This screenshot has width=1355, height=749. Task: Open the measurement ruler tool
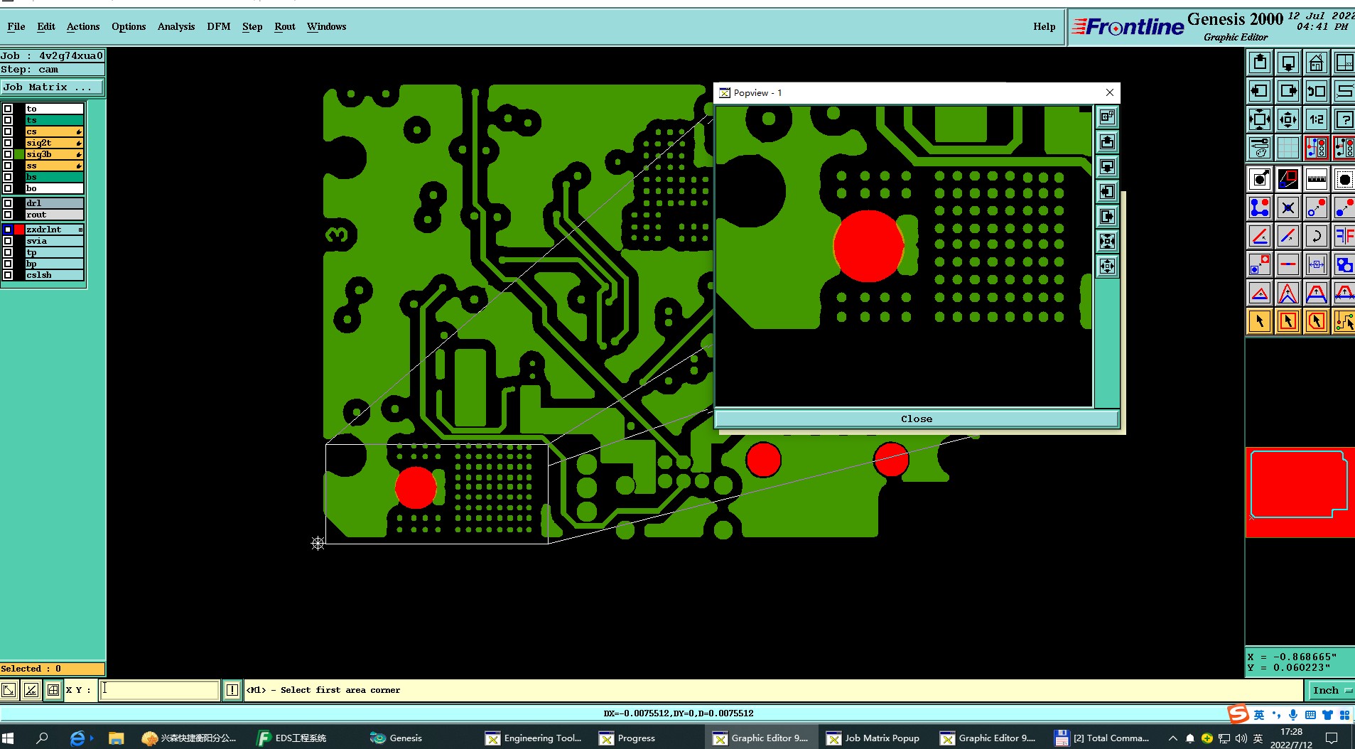pyautogui.click(x=1316, y=179)
